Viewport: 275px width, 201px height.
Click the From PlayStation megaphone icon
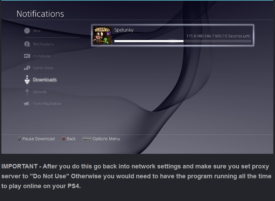27,104
